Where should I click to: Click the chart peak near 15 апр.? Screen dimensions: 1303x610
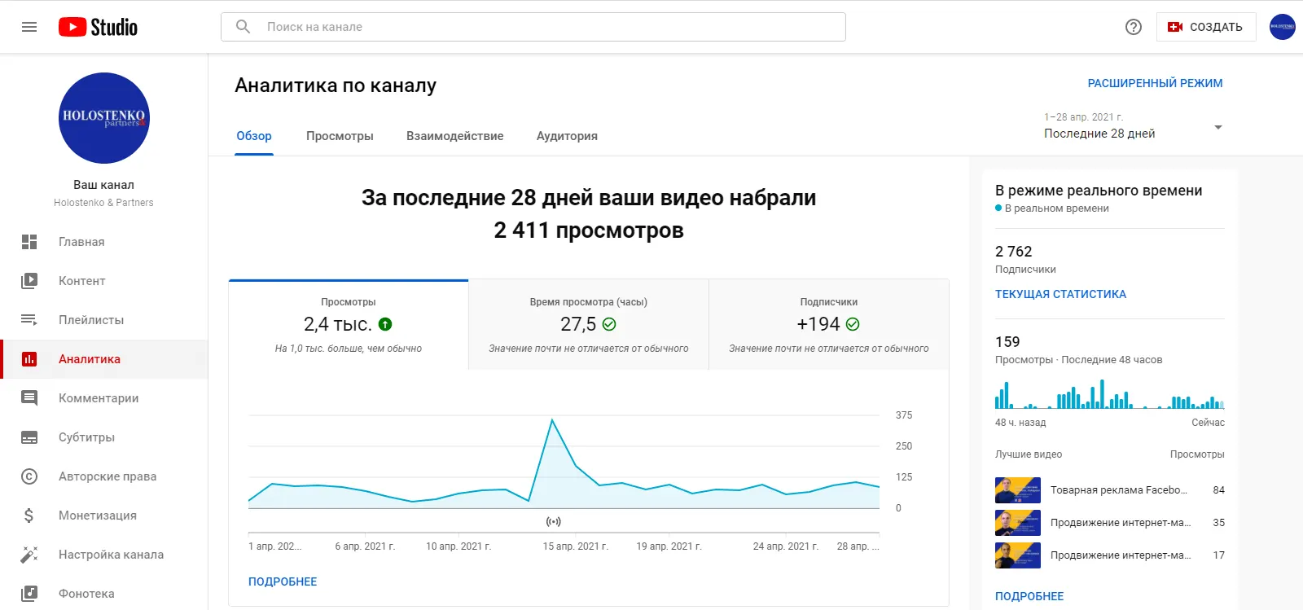552,420
